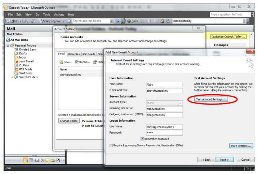Open Calendar view in navigation bar
This screenshot has height=174, width=257.
click(x=31, y=160)
